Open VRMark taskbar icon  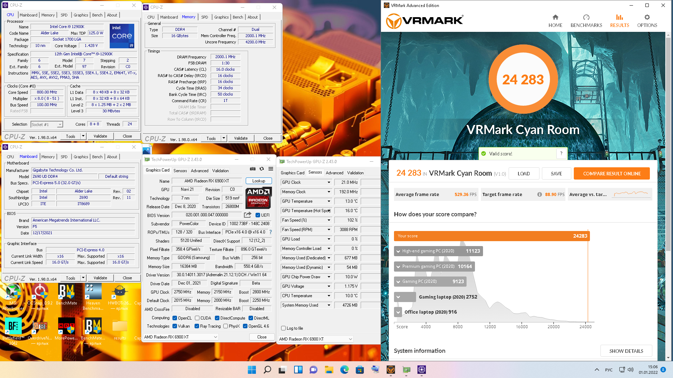tap(390, 370)
